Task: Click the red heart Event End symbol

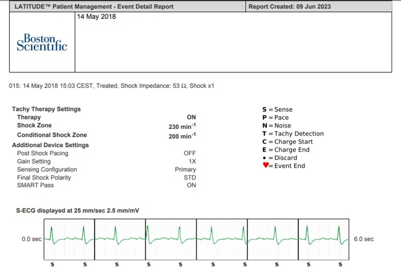Action: pyautogui.click(x=266, y=166)
